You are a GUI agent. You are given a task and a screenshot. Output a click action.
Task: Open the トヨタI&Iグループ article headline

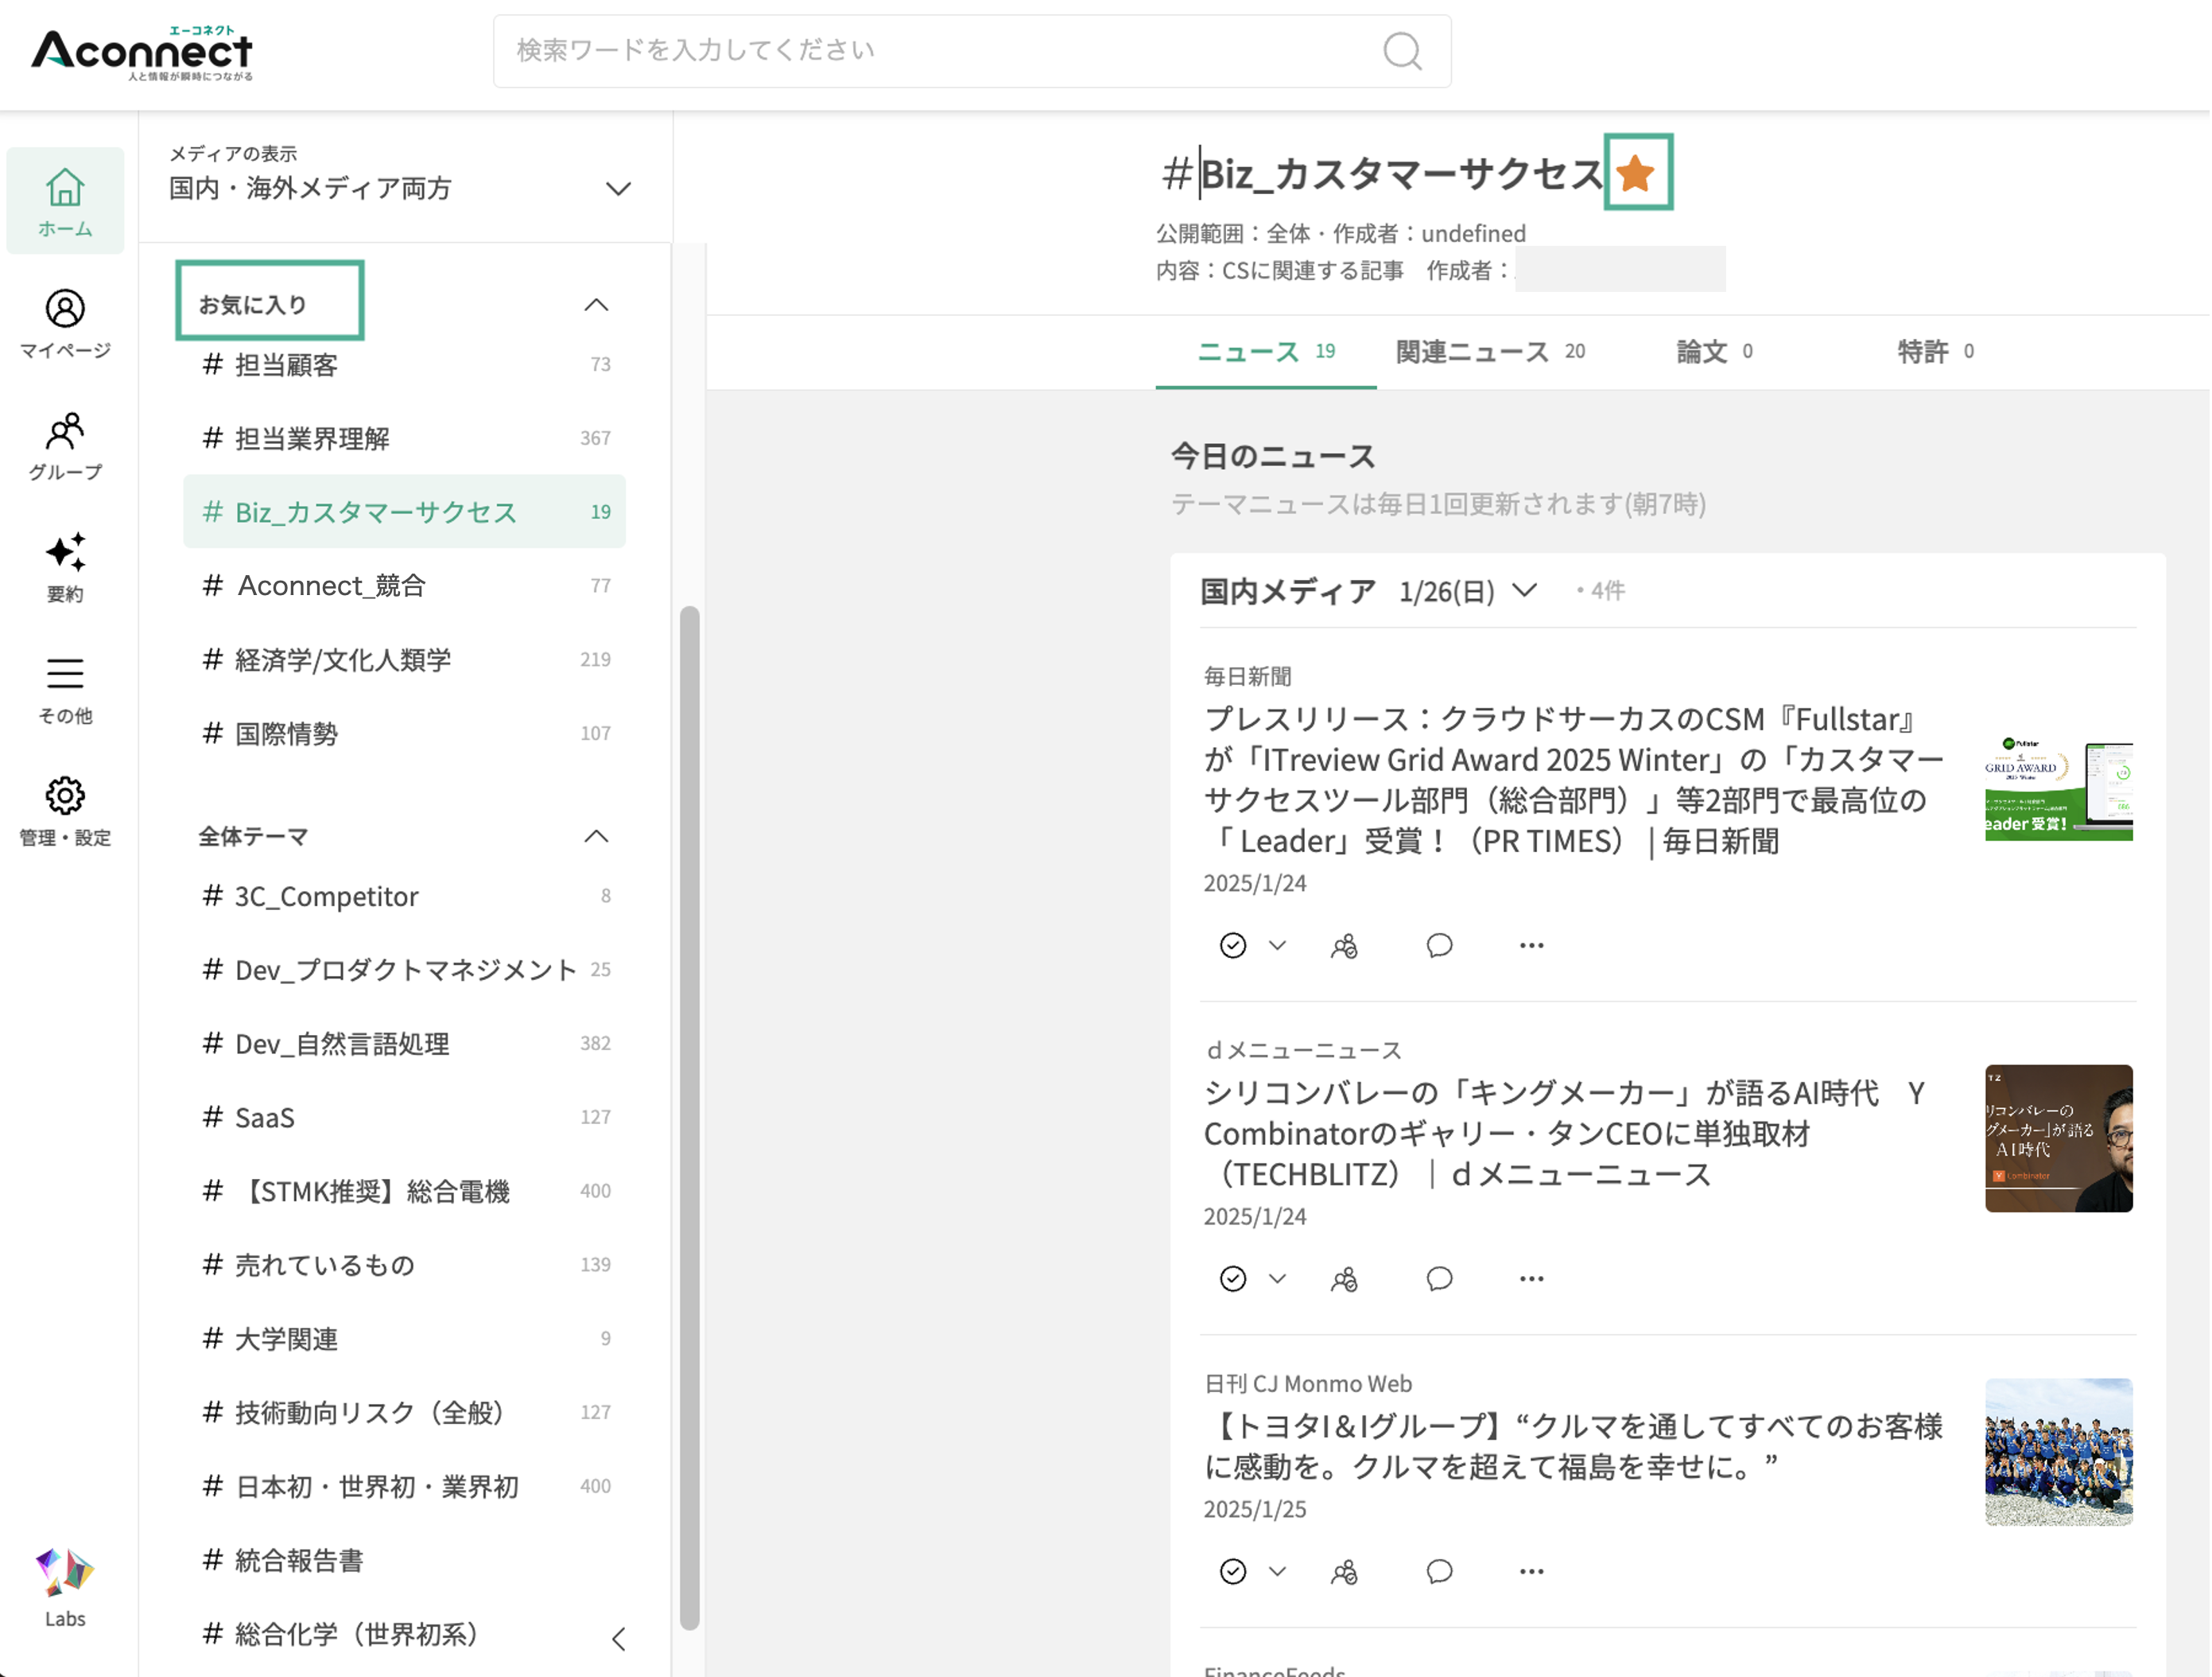point(1574,1445)
